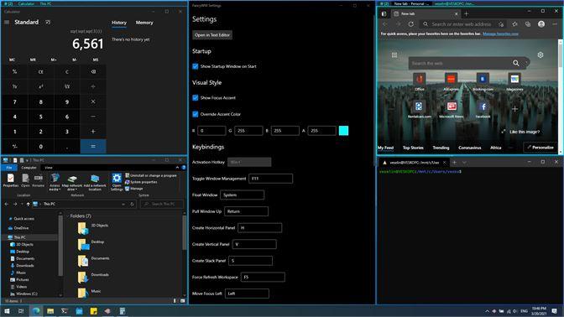Click Edge's vertical tabs icon
Viewport: 564px width, 317px height.
384,13
